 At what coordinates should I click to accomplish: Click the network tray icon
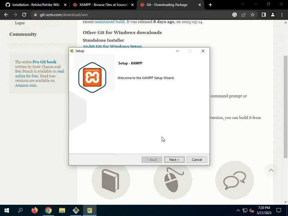(245, 210)
